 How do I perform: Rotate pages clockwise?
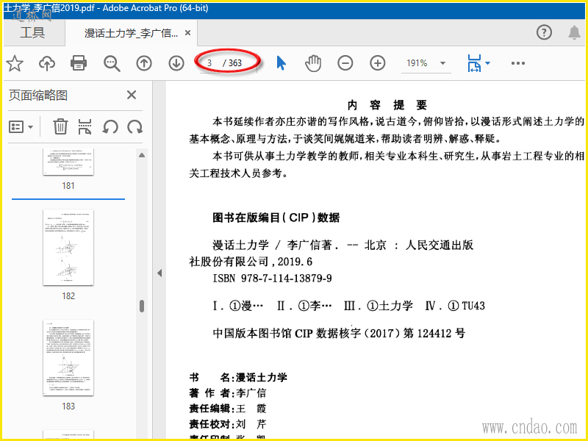coord(135,126)
